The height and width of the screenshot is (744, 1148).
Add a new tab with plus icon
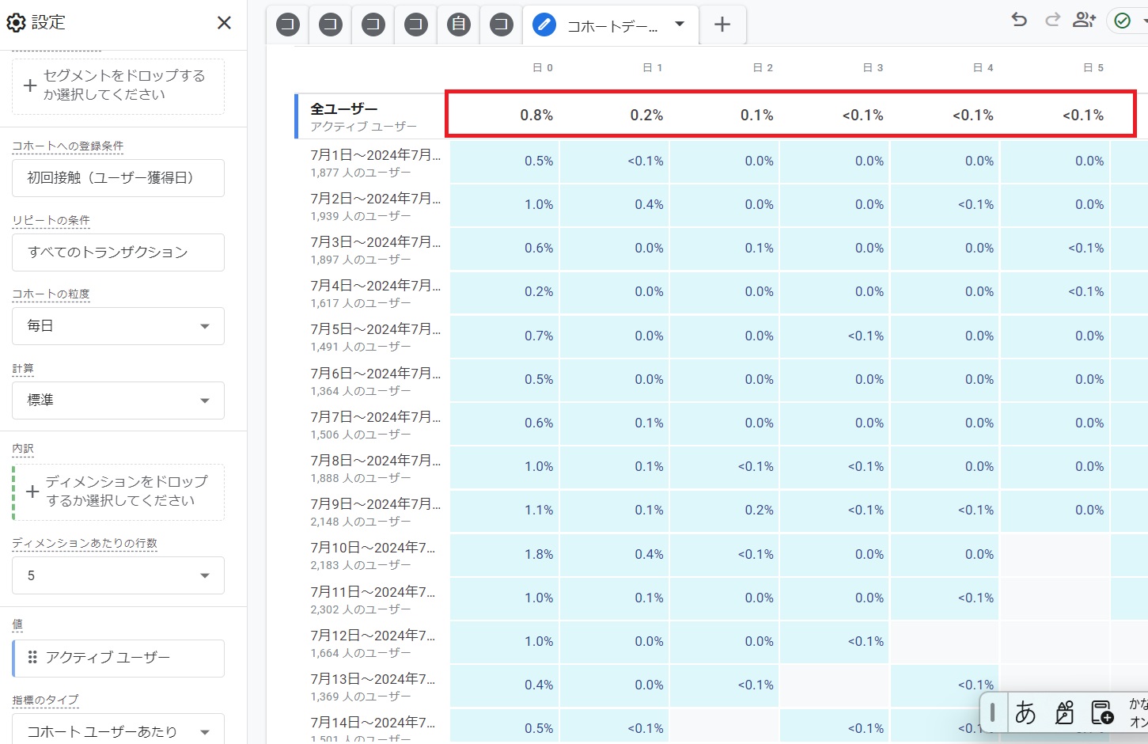(722, 25)
